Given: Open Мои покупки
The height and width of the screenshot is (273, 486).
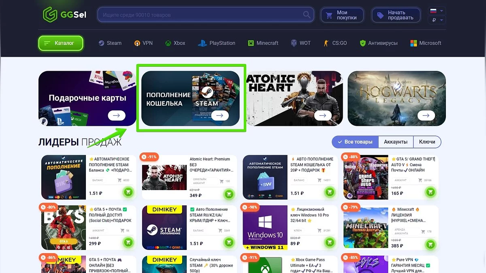Looking at the screenshot, I should click(x=342, y=15).
